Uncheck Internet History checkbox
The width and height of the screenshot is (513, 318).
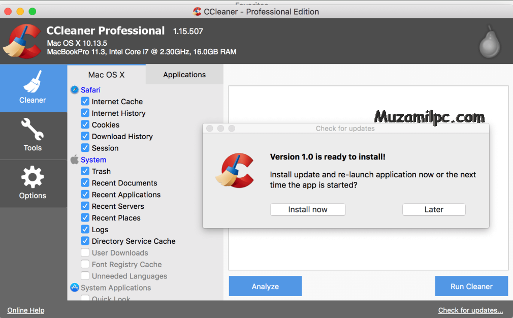click(x=85, y=113)
